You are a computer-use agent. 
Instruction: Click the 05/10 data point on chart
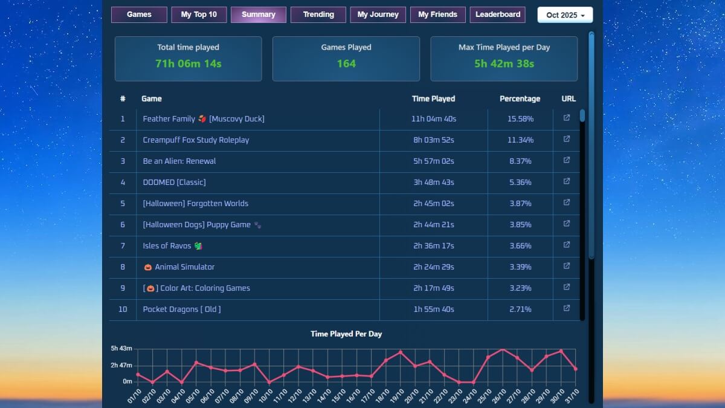[x=196, y=363]
